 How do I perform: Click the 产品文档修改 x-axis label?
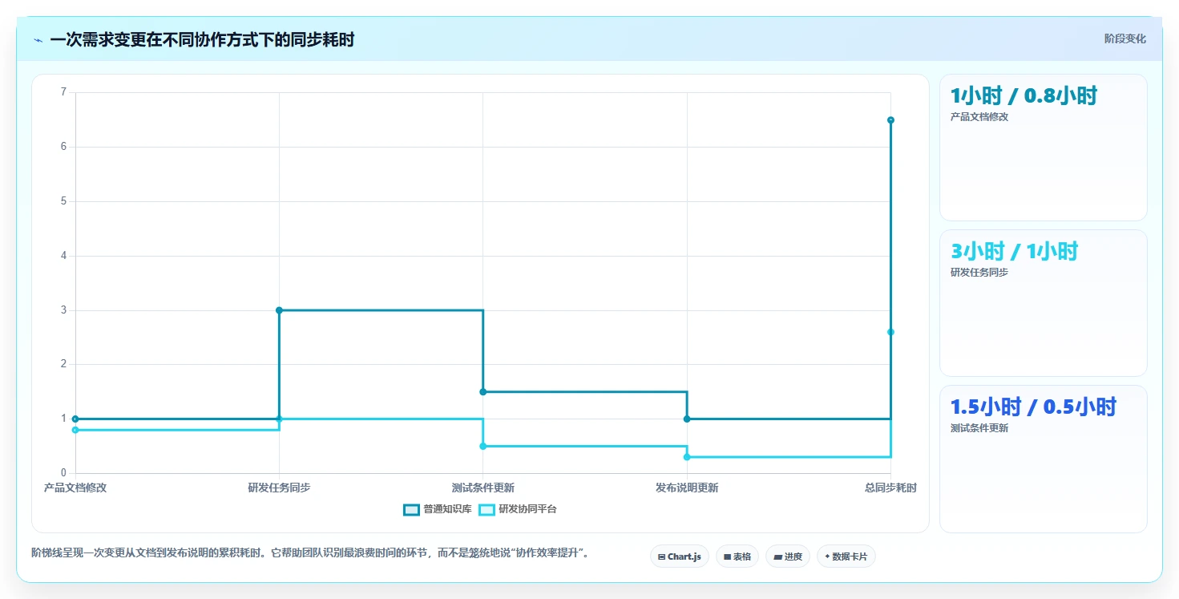tap(75, 488)
